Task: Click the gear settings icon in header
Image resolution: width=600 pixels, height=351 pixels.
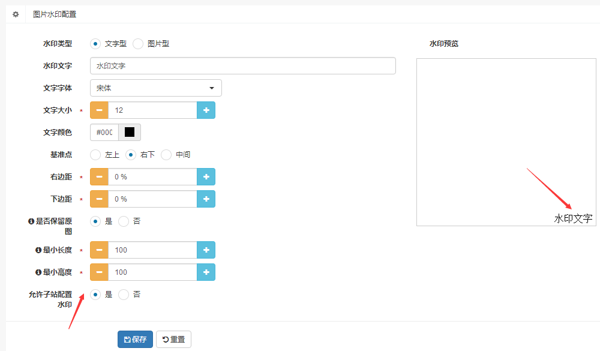Action: click(16, 14)
